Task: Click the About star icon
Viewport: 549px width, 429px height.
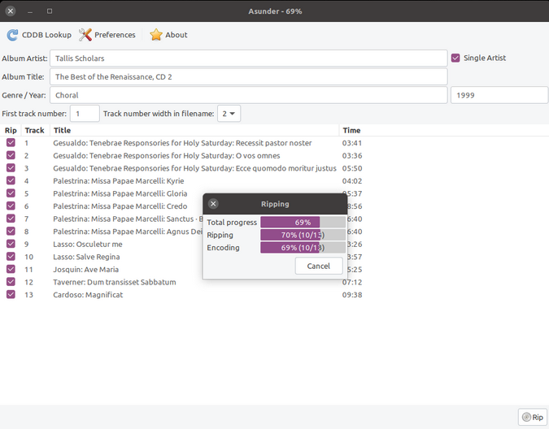Action: pos(156,35)
